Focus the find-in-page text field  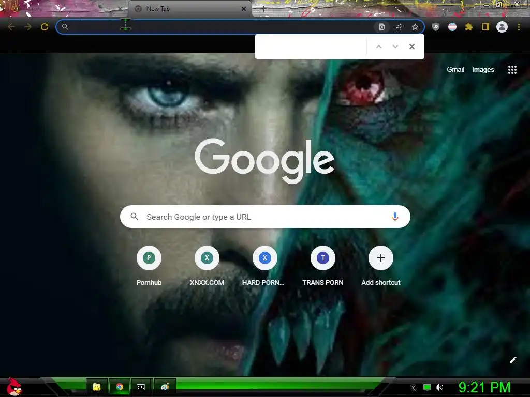[311, 47]
